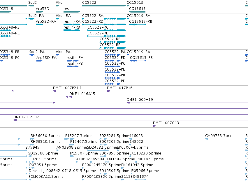Screen dimensions: 248x181
Task: Click the CG5348-RB transcript label
Action: tap(10, 27)
